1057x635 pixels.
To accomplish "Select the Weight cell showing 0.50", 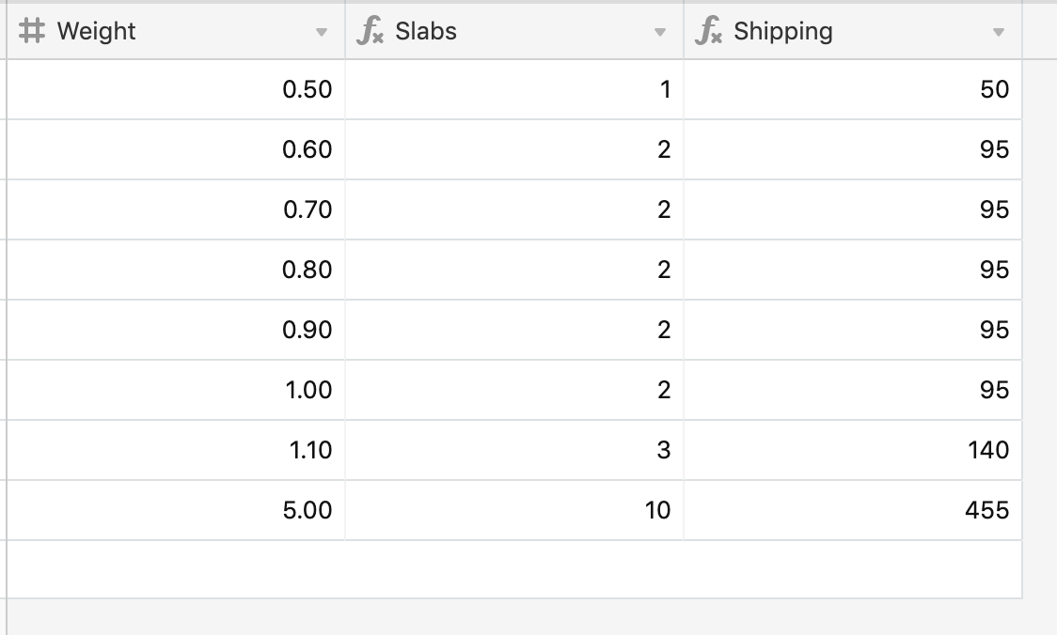I will pyautogui.click(x=176, y=89).
